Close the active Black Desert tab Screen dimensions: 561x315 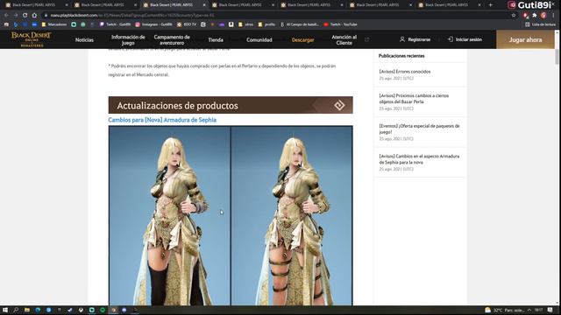[x=204, y=5]
